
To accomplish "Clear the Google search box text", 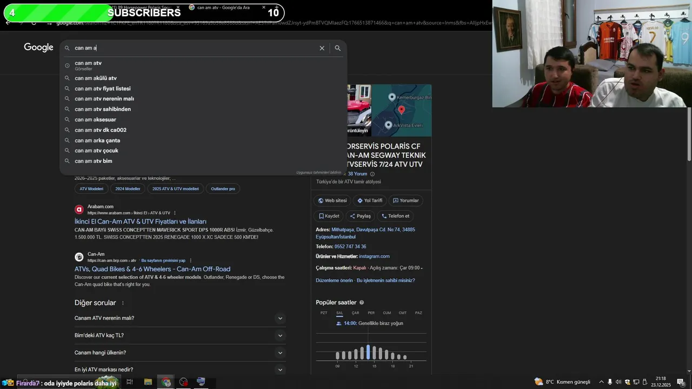I will 322,48.
